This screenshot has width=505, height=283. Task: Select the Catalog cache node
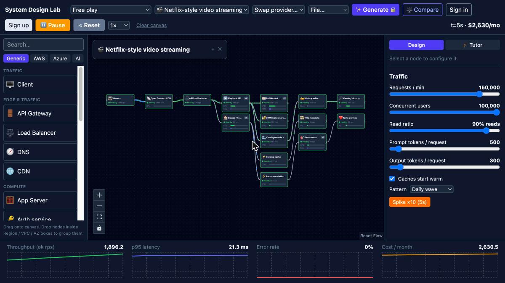point(274,160)
